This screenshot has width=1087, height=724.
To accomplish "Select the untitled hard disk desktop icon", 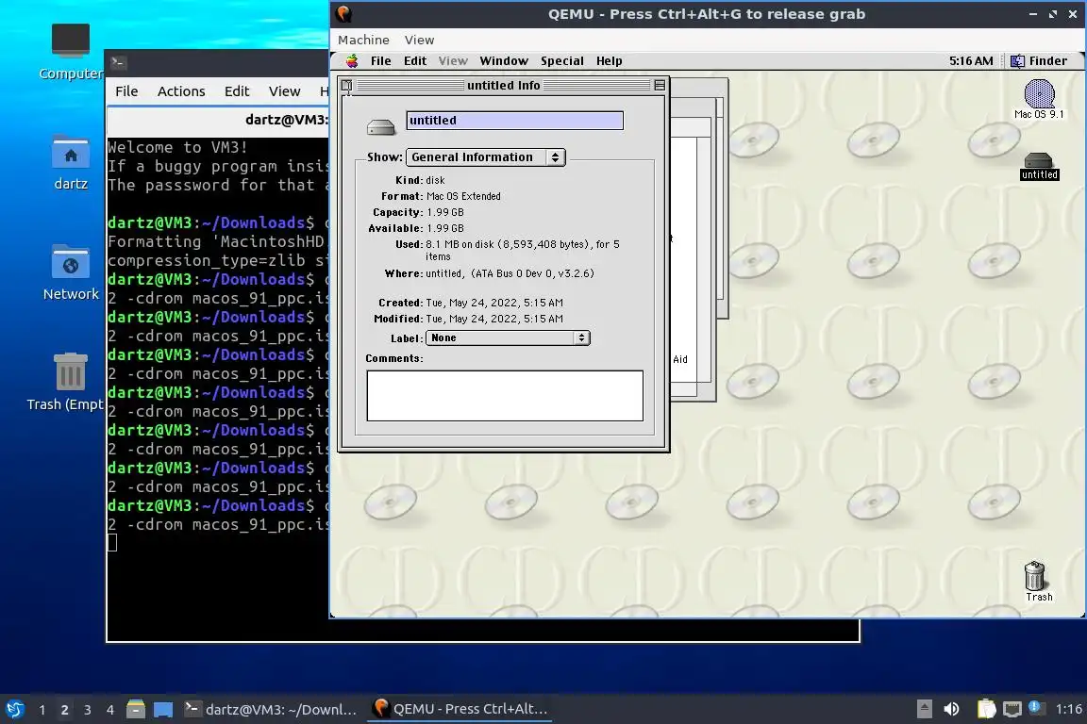I will pyautogui.click(x=1039, y=166).
